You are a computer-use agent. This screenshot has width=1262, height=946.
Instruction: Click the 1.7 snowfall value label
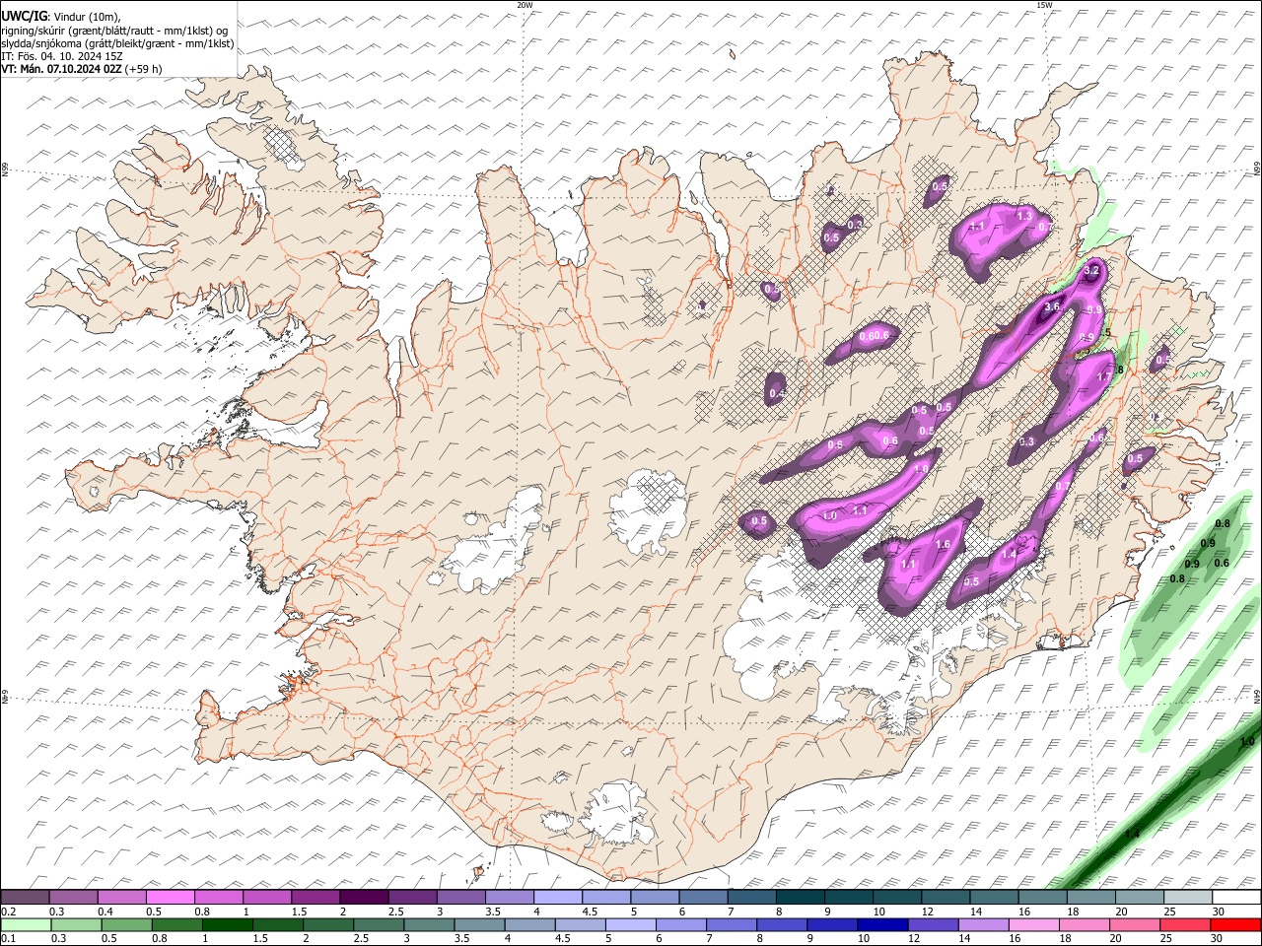[1104, 376]
